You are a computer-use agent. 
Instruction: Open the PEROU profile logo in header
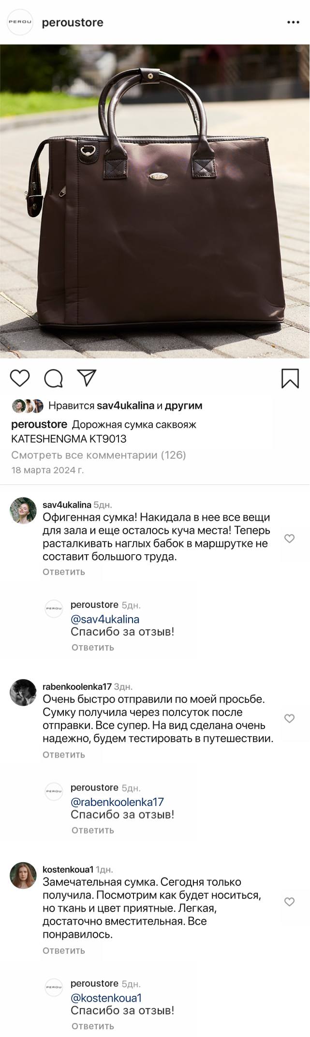(20, 22)
